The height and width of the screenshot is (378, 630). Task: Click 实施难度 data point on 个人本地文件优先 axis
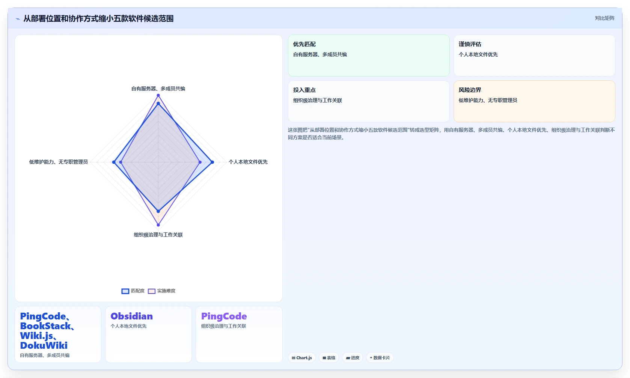[200, 162]
